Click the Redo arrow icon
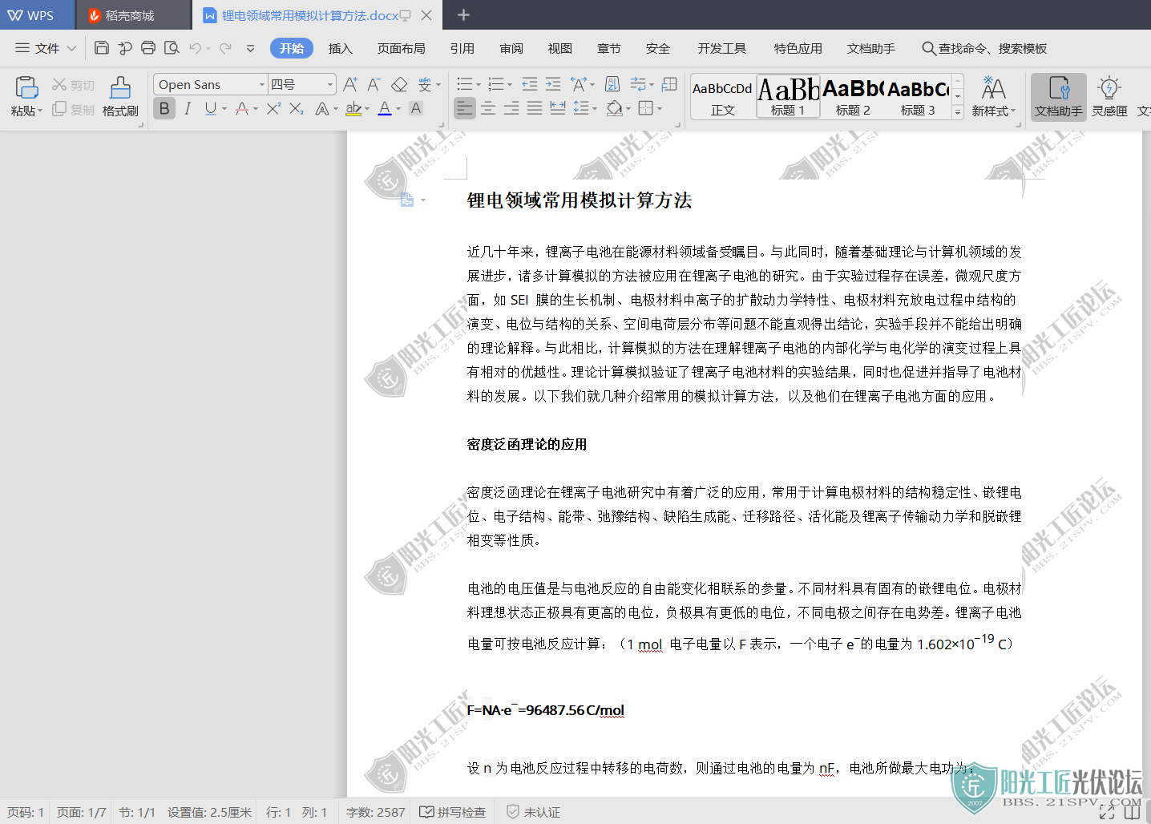Screen dimensions: 1151x824 225,48
